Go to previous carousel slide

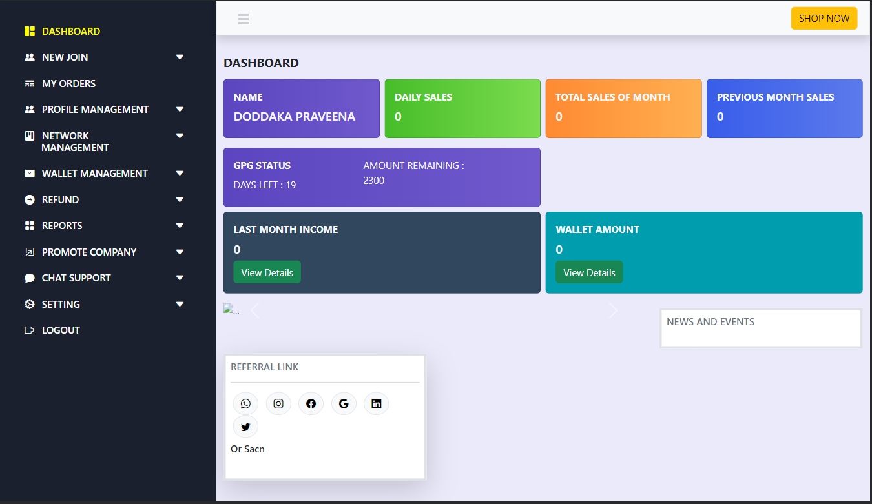[254, 311]
